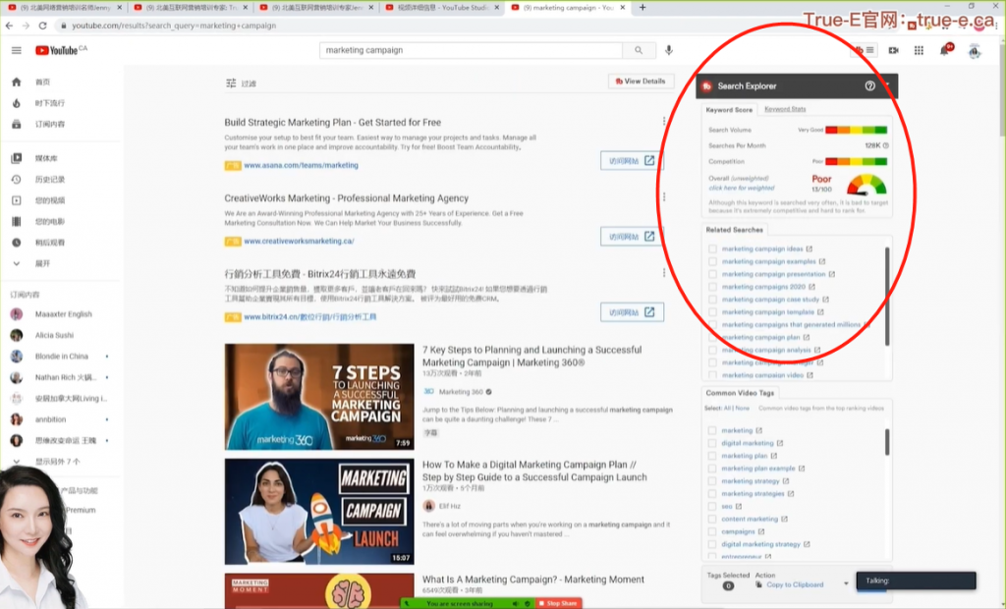This screenshot has width=1006, height=609.
Task: Tick the 'digital marketing' tag checkbox
Action: [712, 443]
